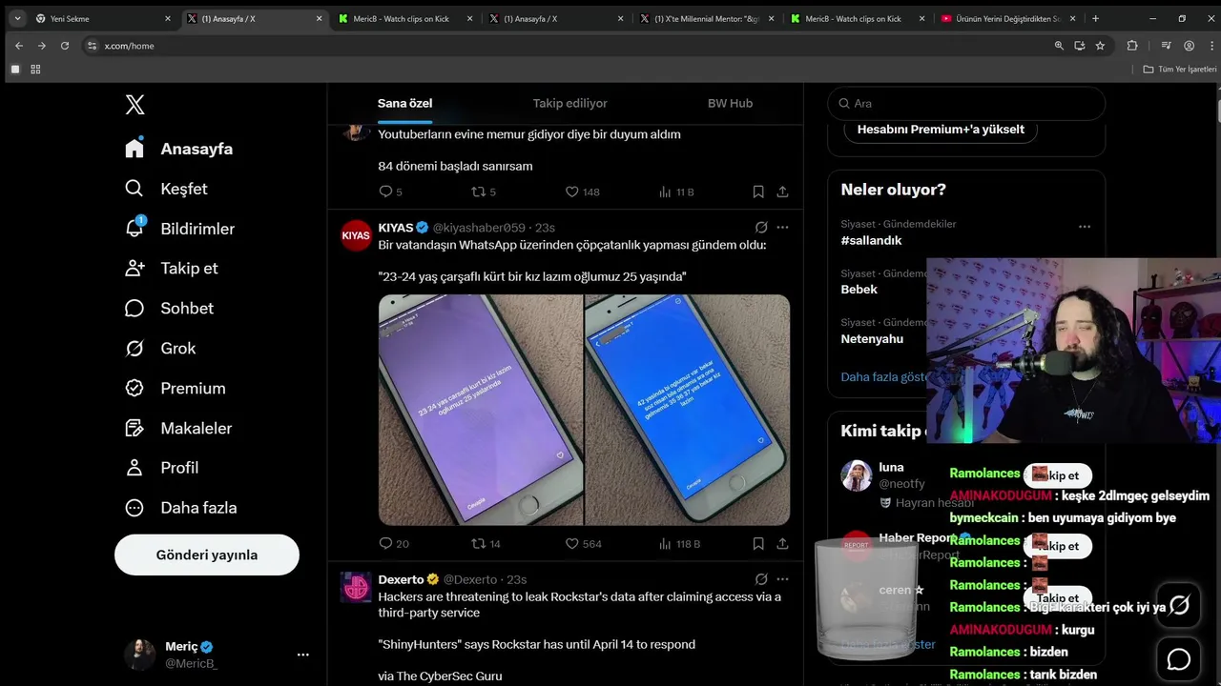Image resolution: width=1221 pixels, height=686 pixels.
Task: Open tab search dropdown arrow
Action: coord(17,18)
